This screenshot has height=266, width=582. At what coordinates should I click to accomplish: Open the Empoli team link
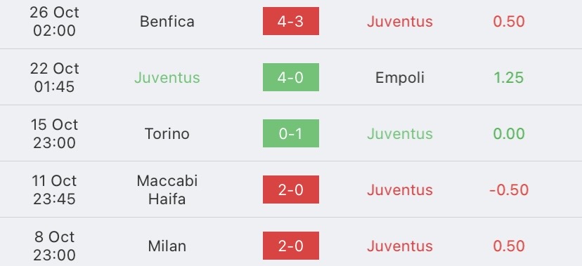pyautogui.click(x=400, y=78)
